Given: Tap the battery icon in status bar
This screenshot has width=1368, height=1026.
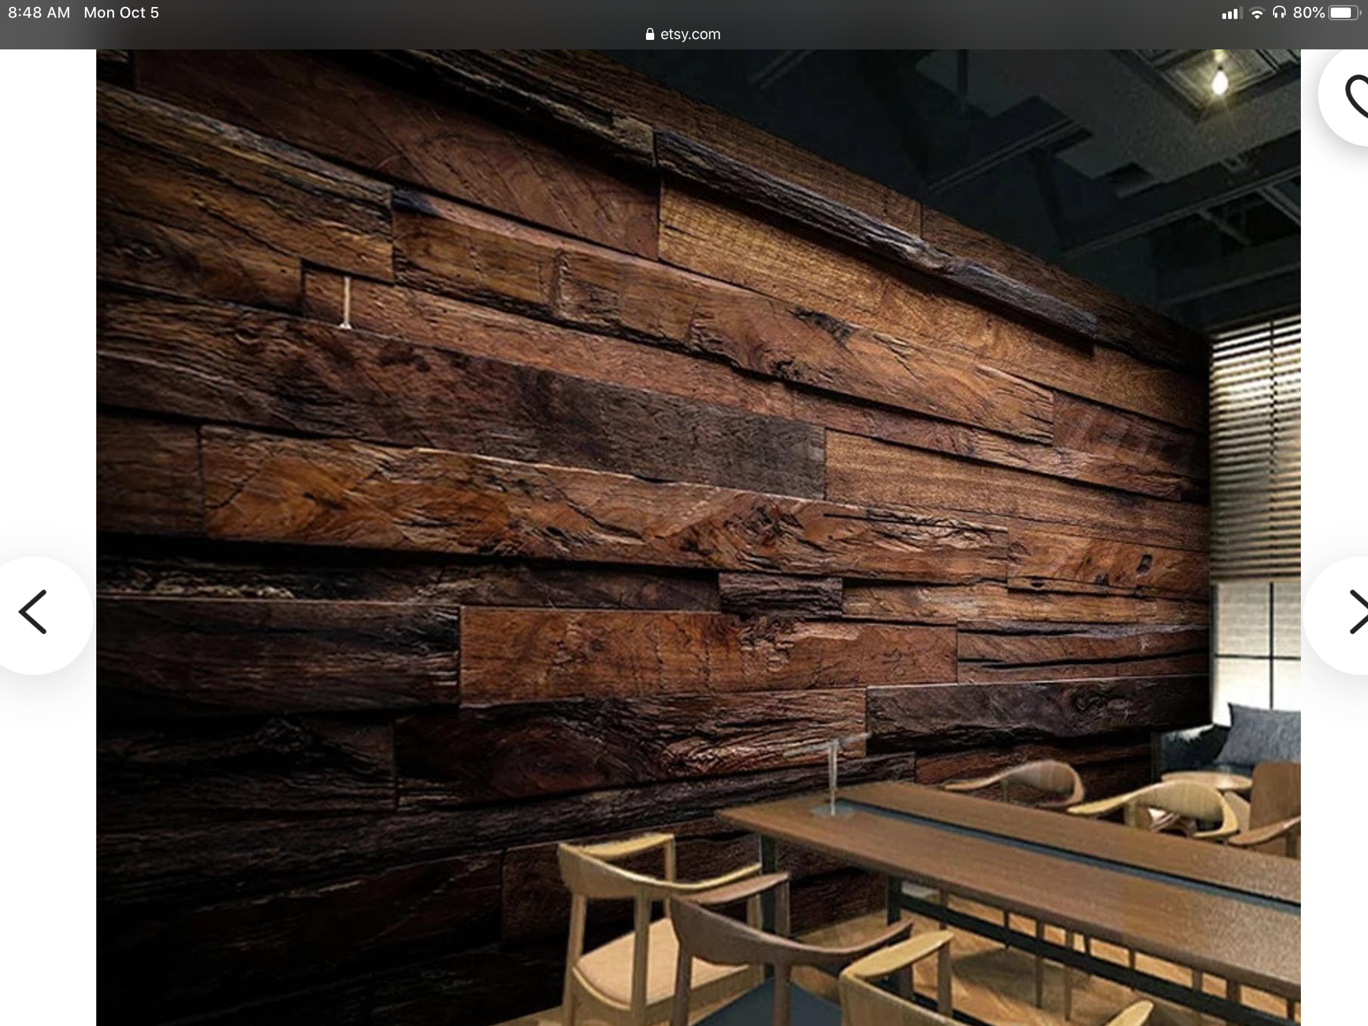Looking at the screenshot, I should (x=1344, y=13).
